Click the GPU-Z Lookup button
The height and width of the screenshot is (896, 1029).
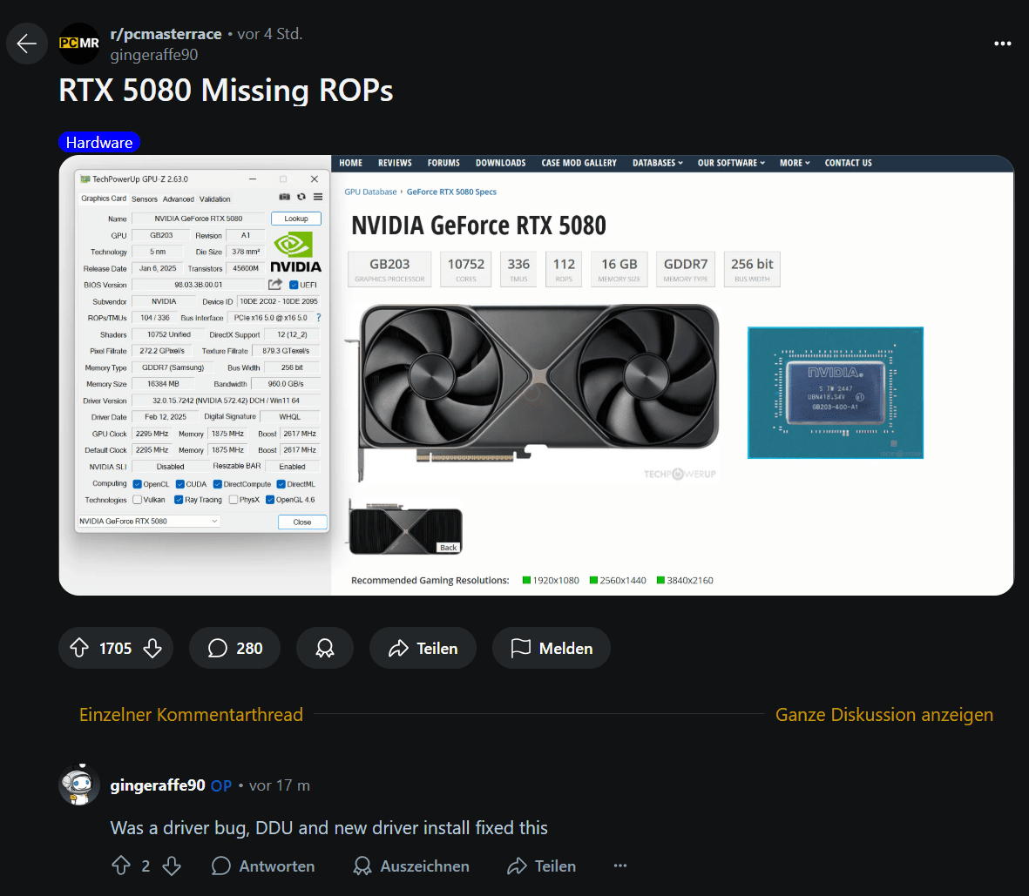pyautogui.click(x=296, y=219)
